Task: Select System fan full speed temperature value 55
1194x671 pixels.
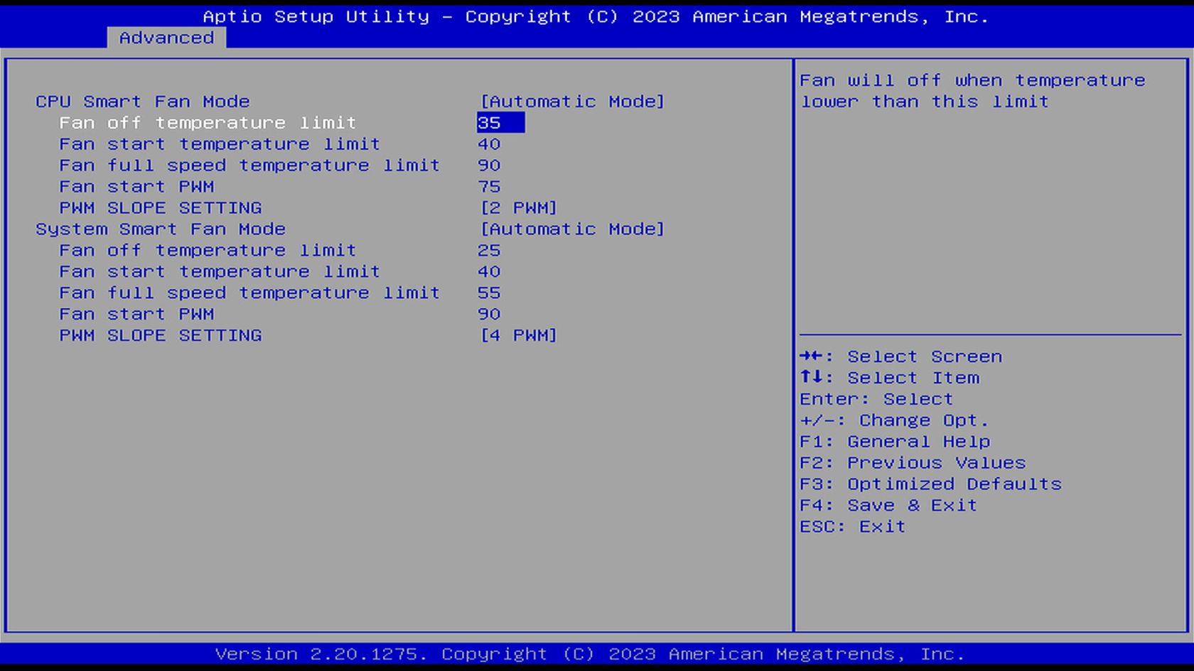Action: coord(489,293)
